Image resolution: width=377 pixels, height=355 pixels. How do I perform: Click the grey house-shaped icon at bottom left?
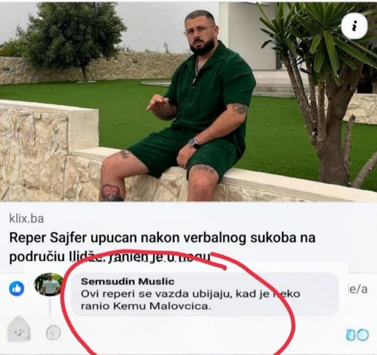19,329
